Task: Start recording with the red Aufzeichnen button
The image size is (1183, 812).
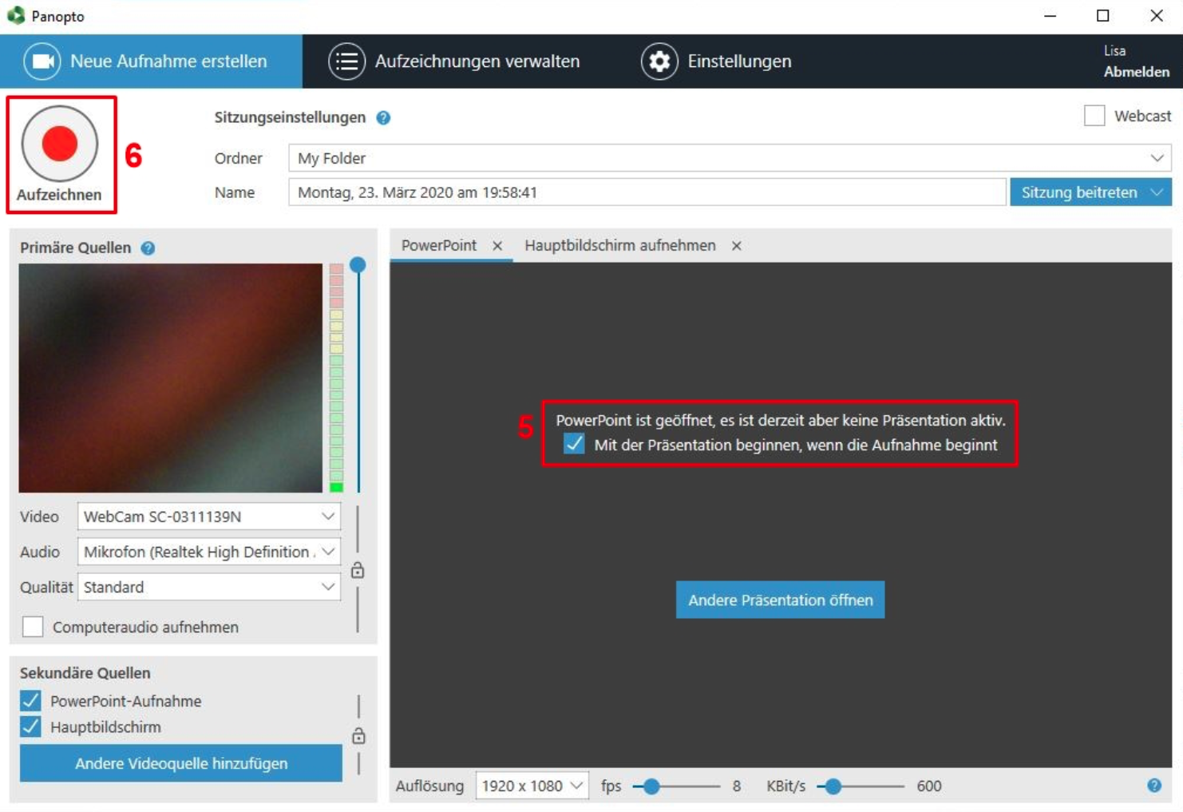Action: pyautogui.click(x=60, y=145)
